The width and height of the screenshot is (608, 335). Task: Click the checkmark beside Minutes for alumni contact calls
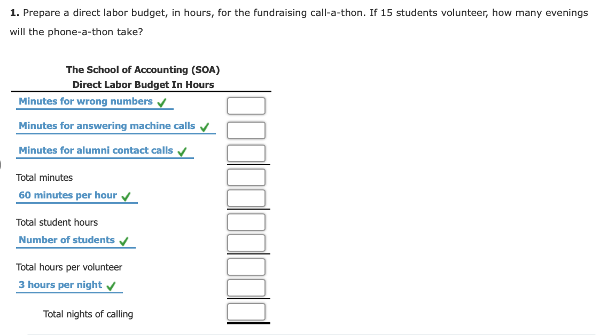182,150
